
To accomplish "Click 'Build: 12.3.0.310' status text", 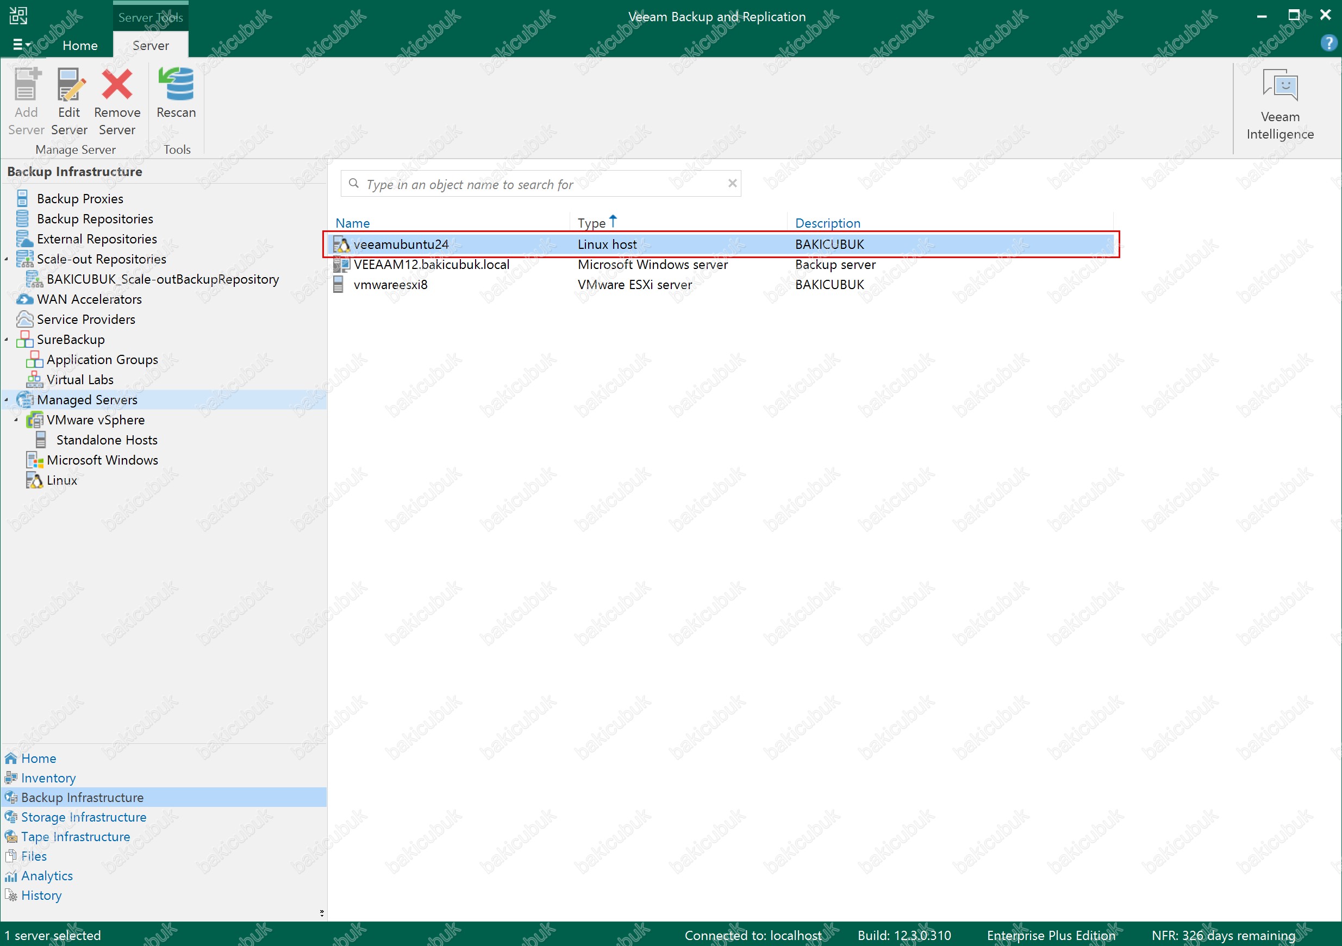I will tap(904, 936).
